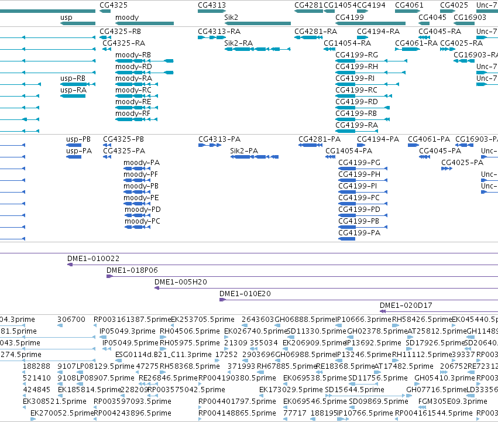Select transcript usp-RA
498x422 pixels.
[73, 90]
